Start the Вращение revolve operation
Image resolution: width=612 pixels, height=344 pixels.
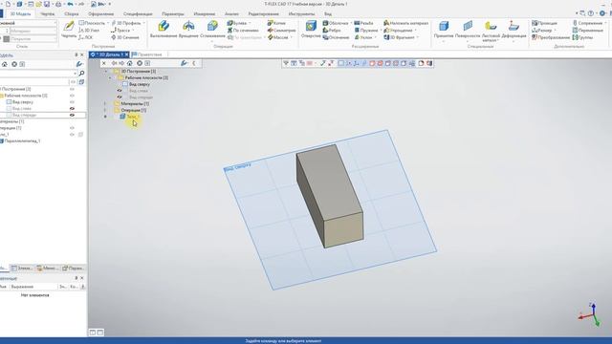(188, 30)
